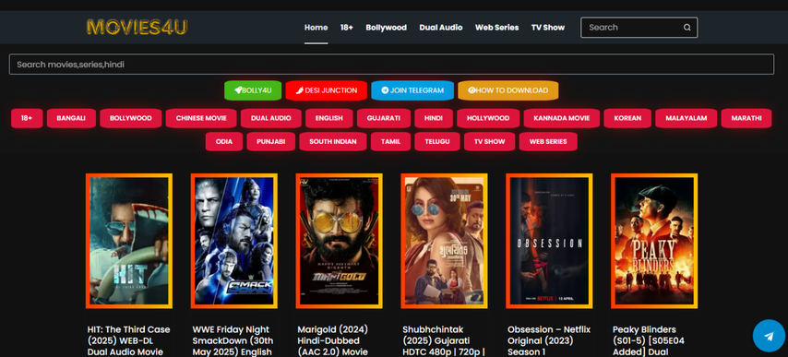Open the Shubhchintak poster thumbnail

pos(444,241)
